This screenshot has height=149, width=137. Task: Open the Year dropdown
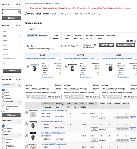tap(11, 36)
